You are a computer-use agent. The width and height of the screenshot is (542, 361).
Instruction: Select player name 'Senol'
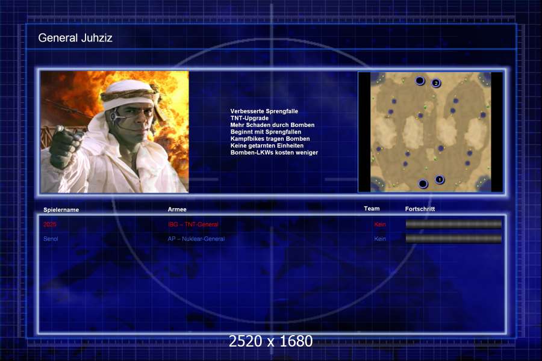pyautogui.click(x=51, y=239)
